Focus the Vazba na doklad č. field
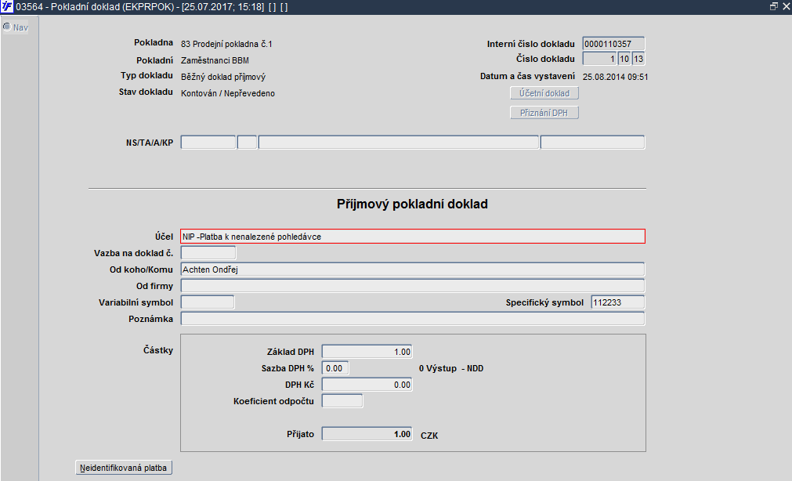The height and width of the screenshot is (481, 792). click(208, 252)
